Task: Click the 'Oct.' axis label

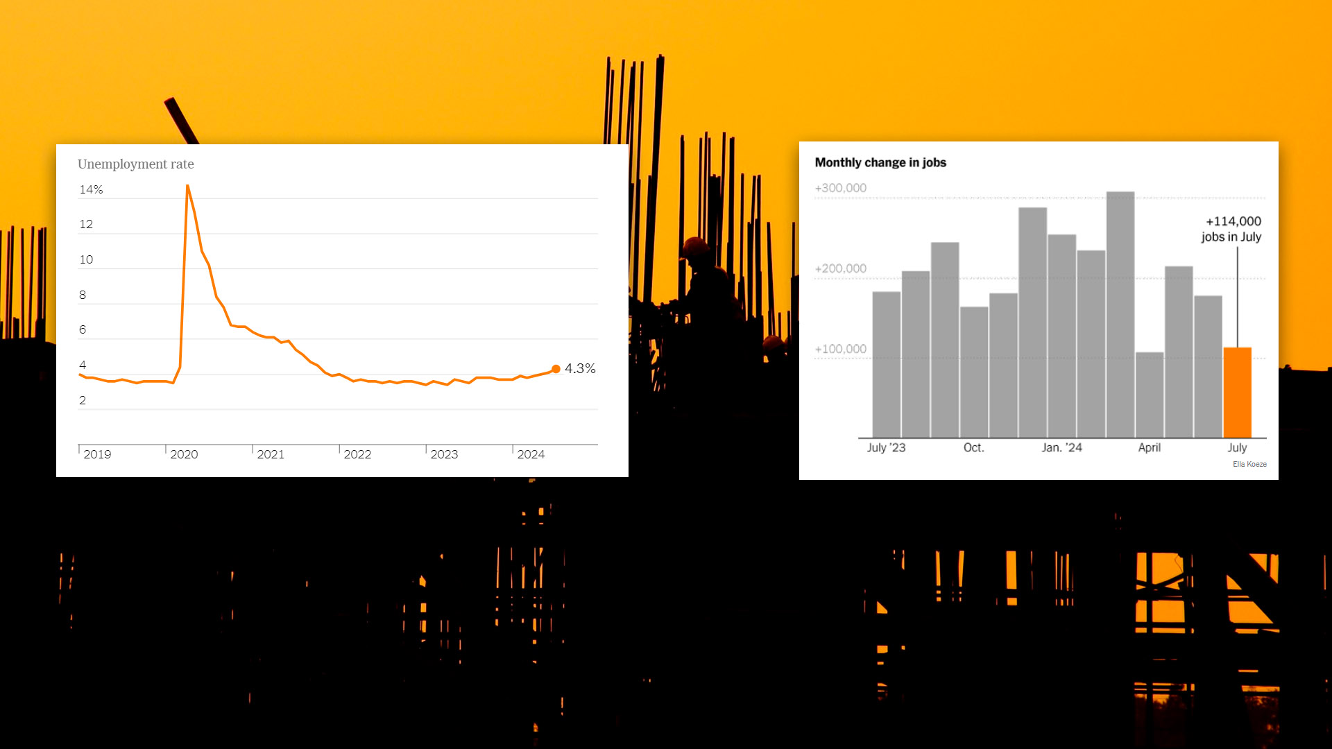Action: (x=973, y=448)
